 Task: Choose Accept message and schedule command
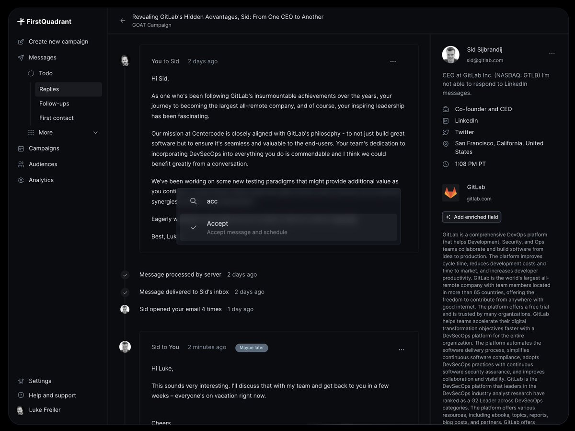288,227
